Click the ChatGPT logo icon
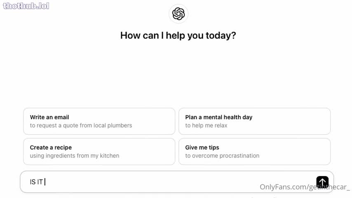The height and width of the screenshot is (198, 352). click(178, 14)
